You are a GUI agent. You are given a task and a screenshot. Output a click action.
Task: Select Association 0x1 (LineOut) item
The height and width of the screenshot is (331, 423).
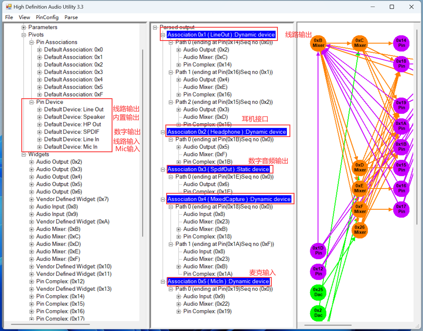tap(221, 35)
